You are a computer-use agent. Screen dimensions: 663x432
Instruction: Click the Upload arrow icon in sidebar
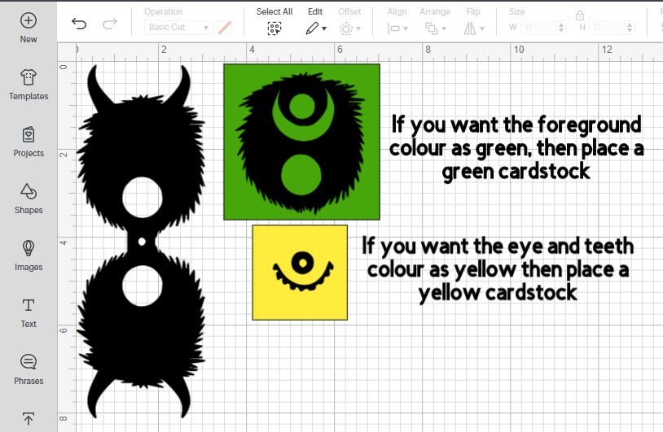tap(29, 418)
